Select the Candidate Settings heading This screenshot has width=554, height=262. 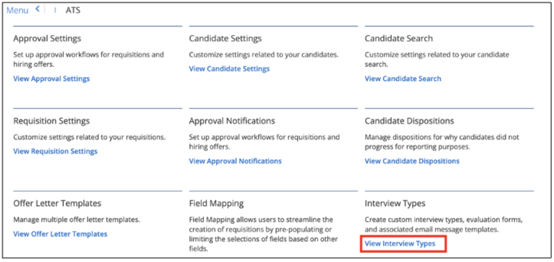point(225,39)
